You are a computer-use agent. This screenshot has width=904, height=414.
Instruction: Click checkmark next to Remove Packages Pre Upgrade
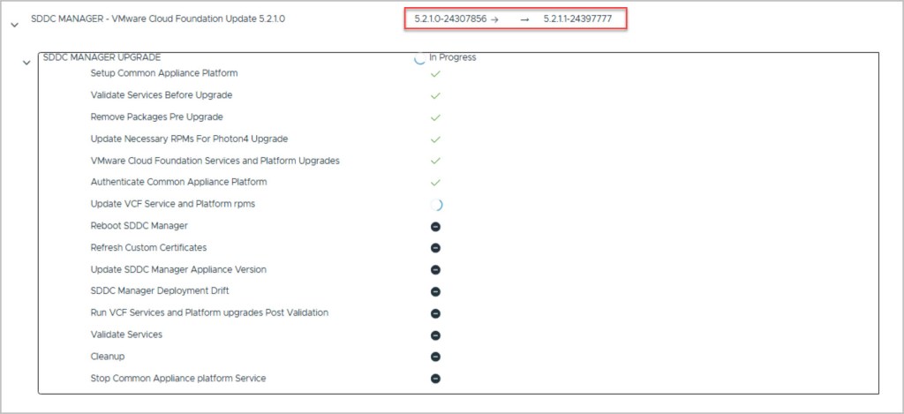pyautogui.click(x=434, y=117)
